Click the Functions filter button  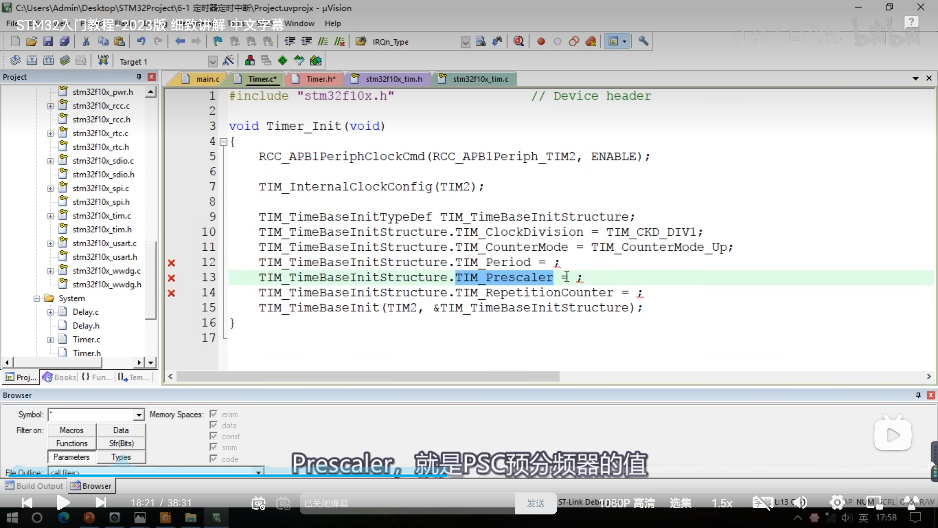pyautogui.click(x=72, y=443)
